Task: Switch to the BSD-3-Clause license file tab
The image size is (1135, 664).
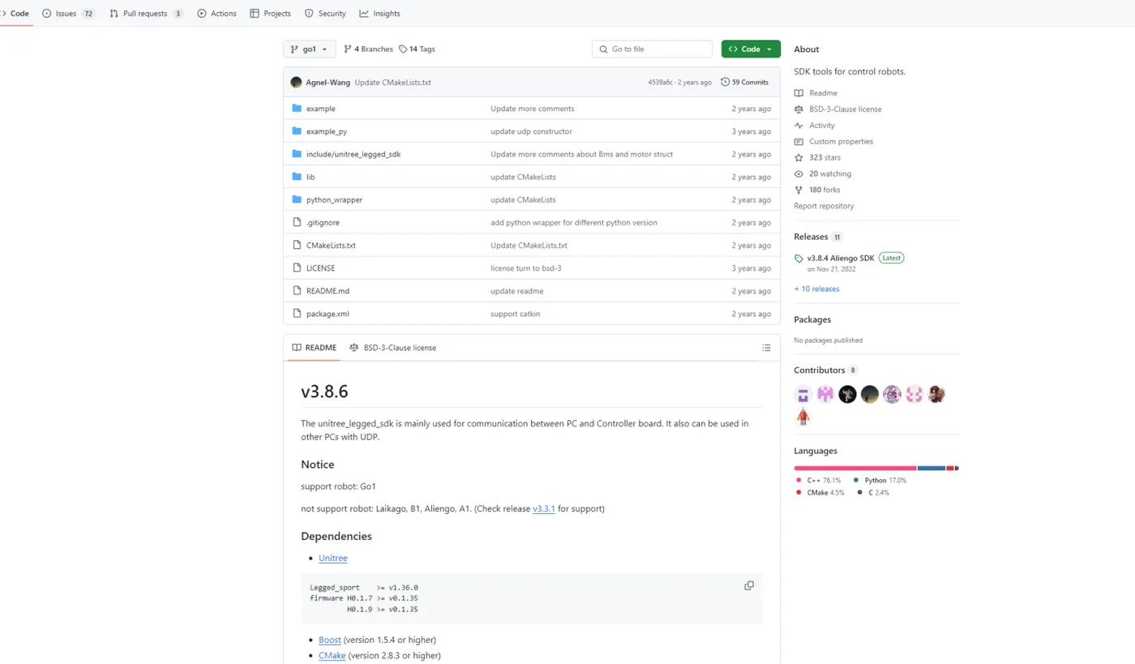Action: pyautogui.click(x=393, y=348)
